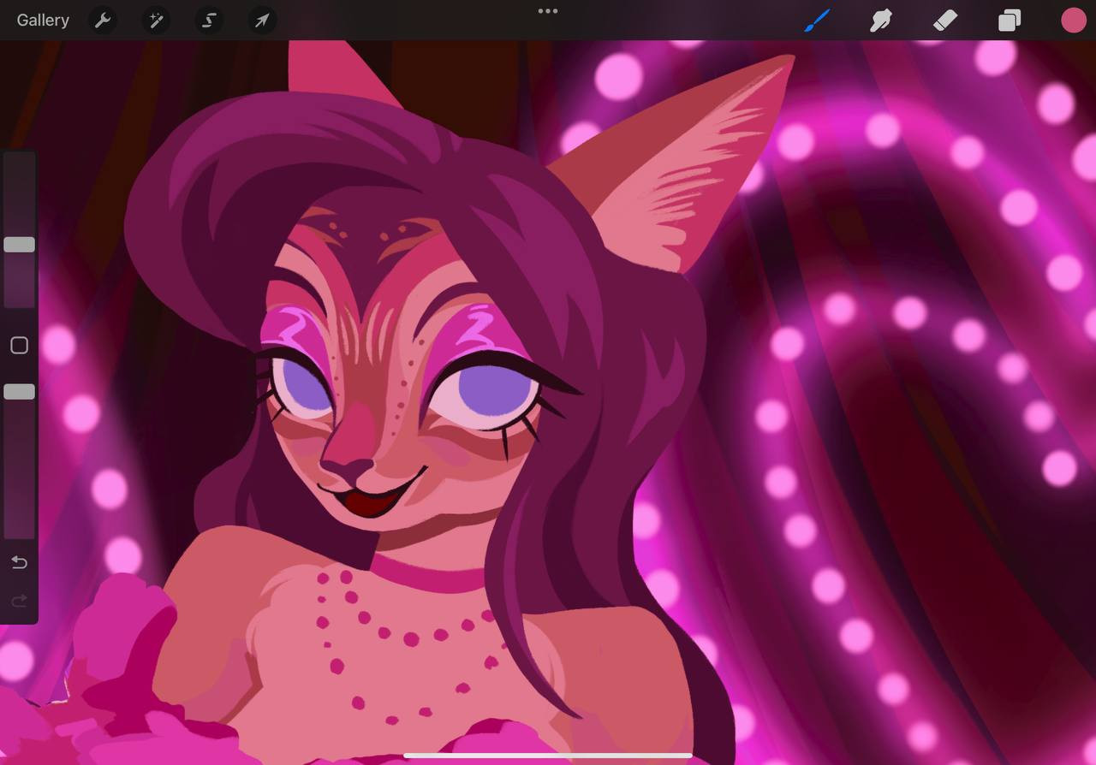Open the Gallery

click(x=43, y=21)
